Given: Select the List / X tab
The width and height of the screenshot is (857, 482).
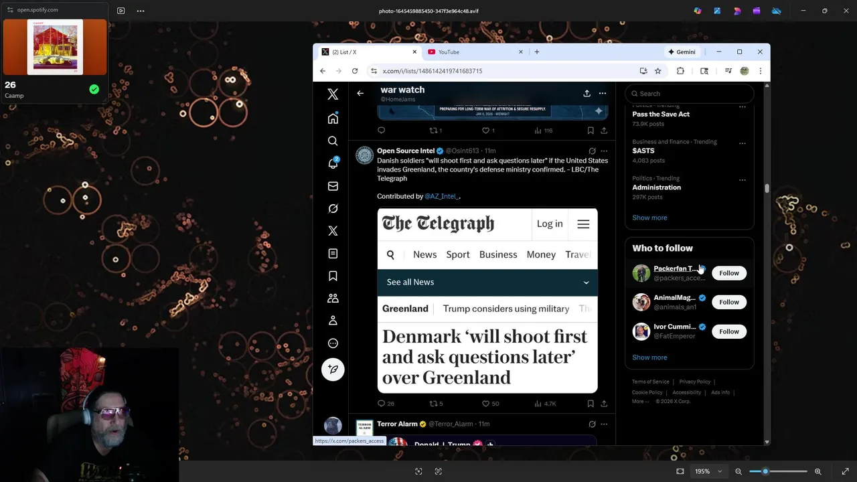Looking at the screenshot, I should (x=368, y=52).
